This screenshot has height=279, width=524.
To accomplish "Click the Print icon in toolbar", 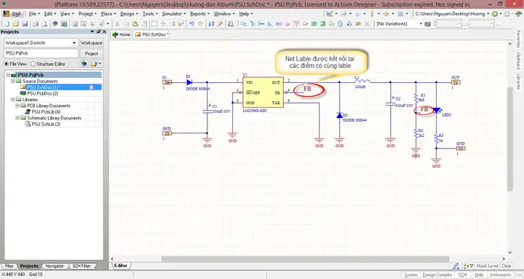I will (x=36, y=24).
